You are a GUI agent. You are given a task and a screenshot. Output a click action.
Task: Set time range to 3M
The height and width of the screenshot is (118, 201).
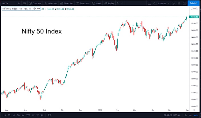[18, 115]
